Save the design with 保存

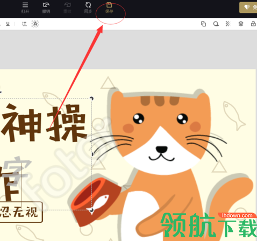coord(109,8)
